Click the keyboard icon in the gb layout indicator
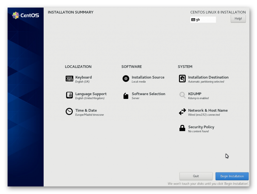The image size is (257, 194). [x=193, y=20]
